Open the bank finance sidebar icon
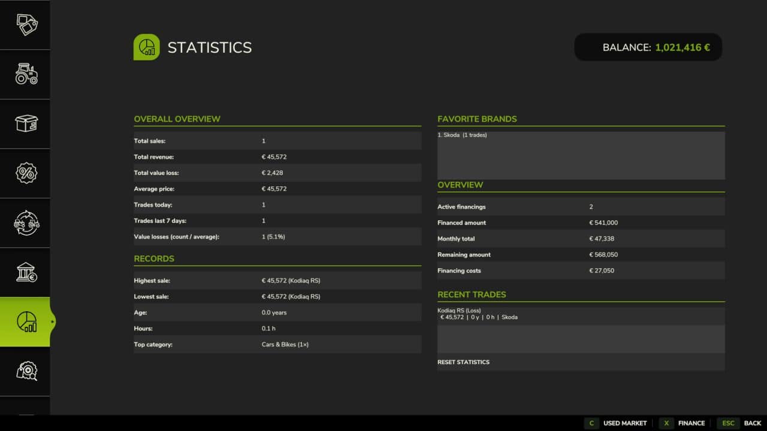767x431 pixels. pyautogui.click(x=26, y=272)
